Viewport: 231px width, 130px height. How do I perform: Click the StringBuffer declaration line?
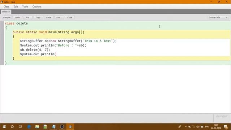(x=68, y=41)
